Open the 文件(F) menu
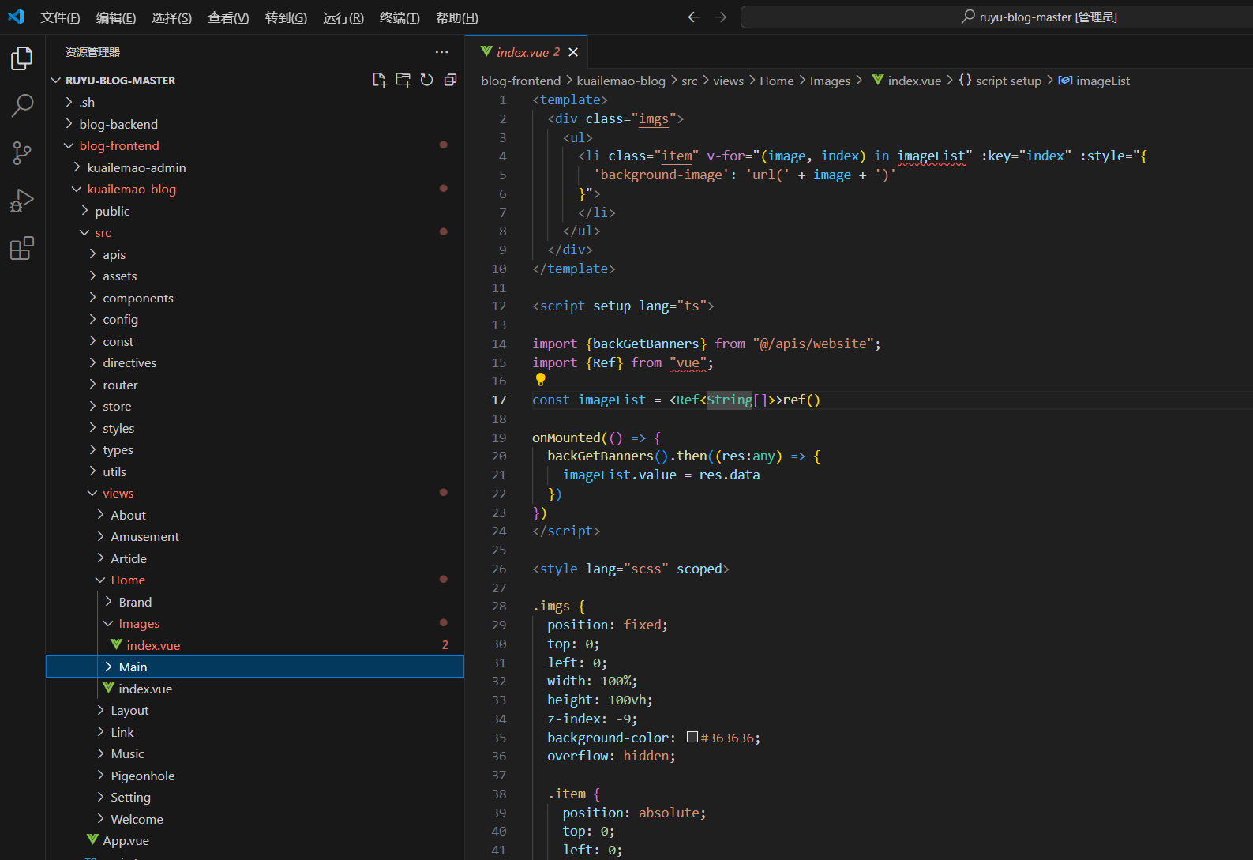The image size is (1253, 860). point(60,17)
